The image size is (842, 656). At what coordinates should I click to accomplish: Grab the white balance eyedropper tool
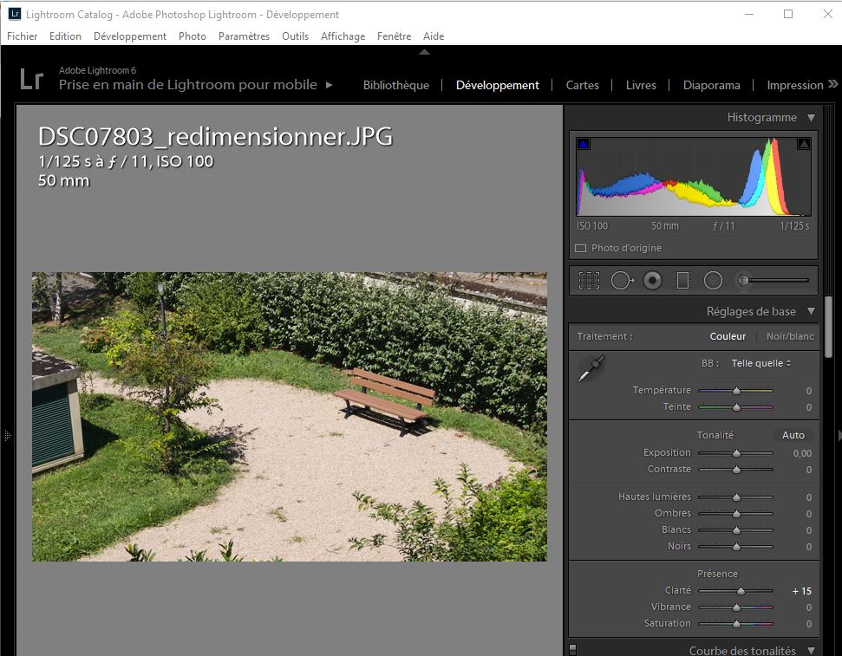pyautogui.click(x=591, y=368)
